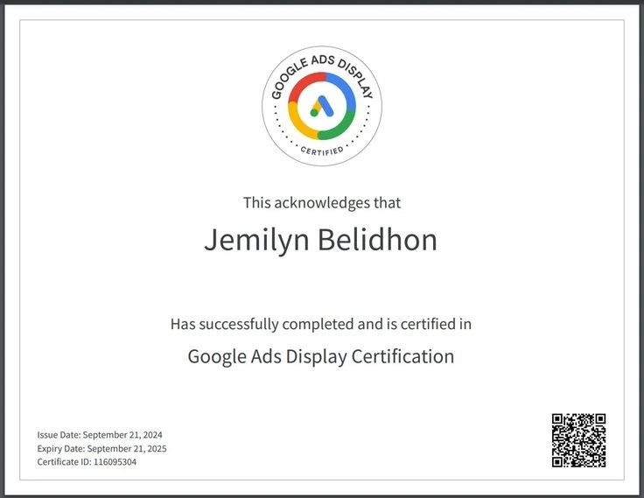This screenshot has width=644, height=498.
Task: Click the Google Ads logo inside badge
Action: pos(322,106)
